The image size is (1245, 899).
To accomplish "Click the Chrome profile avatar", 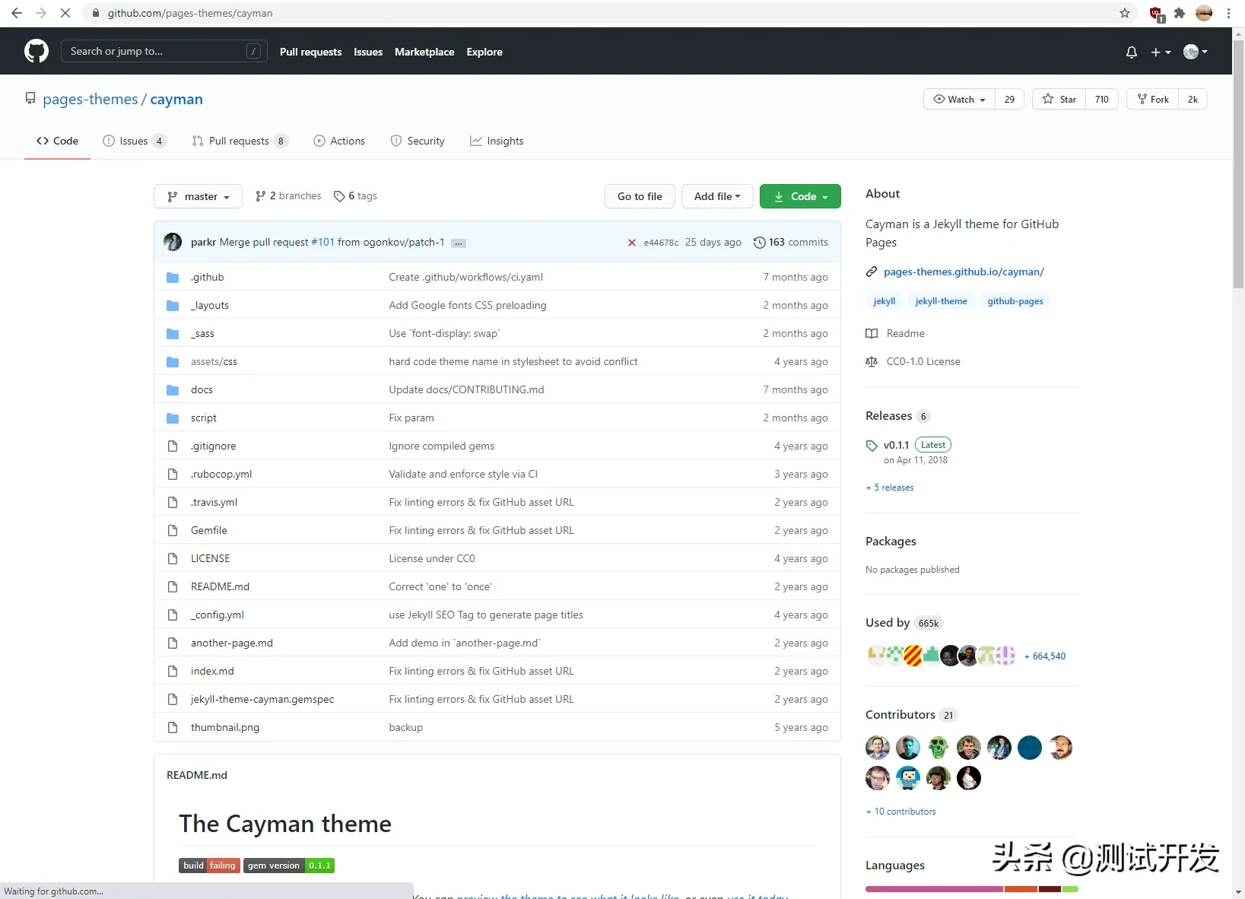I will tap(1204, 13).
